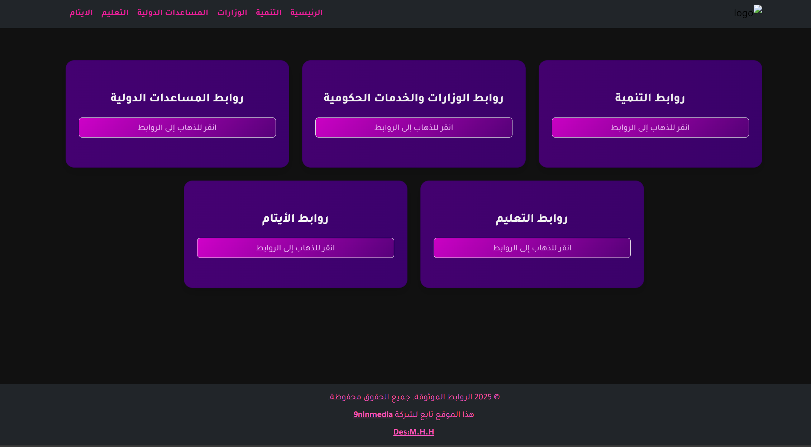Open المساعدات الدولية navbar link
811x447 pixels.
pyautogui.click(x=172, y=13)
